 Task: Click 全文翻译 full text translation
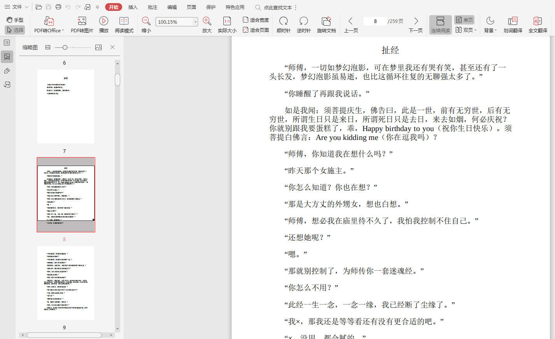tap(537, 25)
